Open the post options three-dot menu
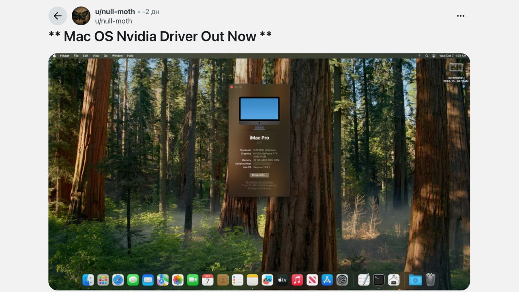This screenshot has height=292, width=519. [x=461, y=16]
